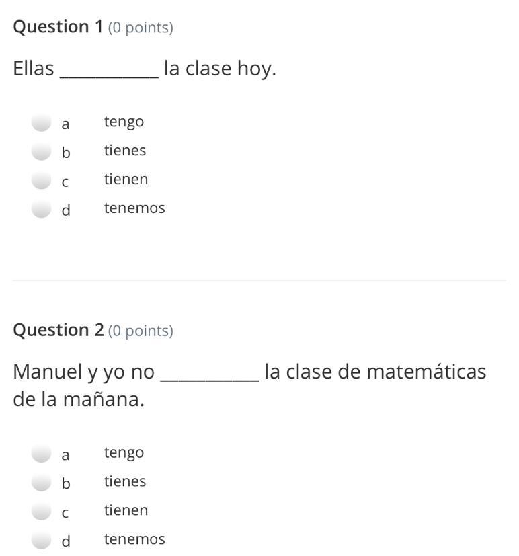519x556 pixels.
Task: Click the '(0 points)' text beside Question 2
Action: [141, 331]
